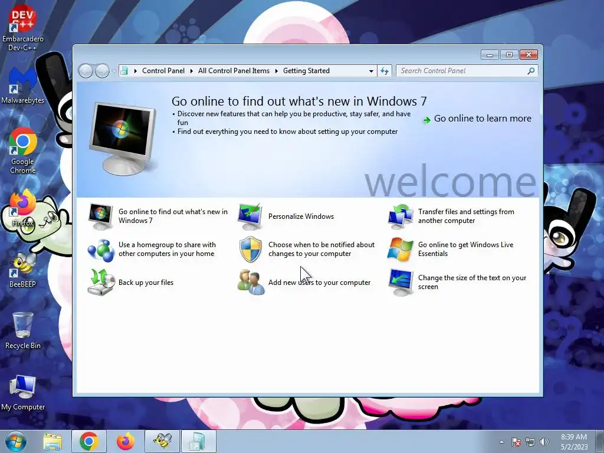
Task: Select the BeeBEEP desktop shortcut
Action: (x=23, y=270)
